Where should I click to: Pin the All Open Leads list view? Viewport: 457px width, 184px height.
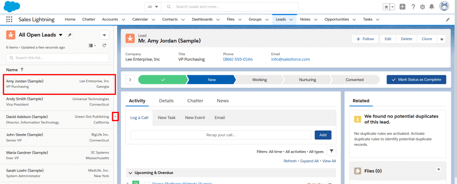pos(69,35)
